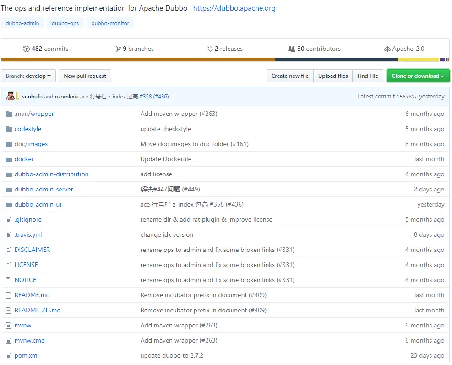The height and width of the screenshot is (365, 452).
Task: Click the file icon beside LICENSE
Action: (x=9, y=265)
